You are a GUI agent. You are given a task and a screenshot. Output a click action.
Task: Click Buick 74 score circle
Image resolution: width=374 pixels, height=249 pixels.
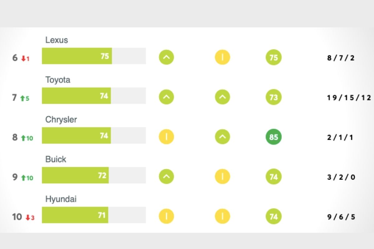[274, 177]
